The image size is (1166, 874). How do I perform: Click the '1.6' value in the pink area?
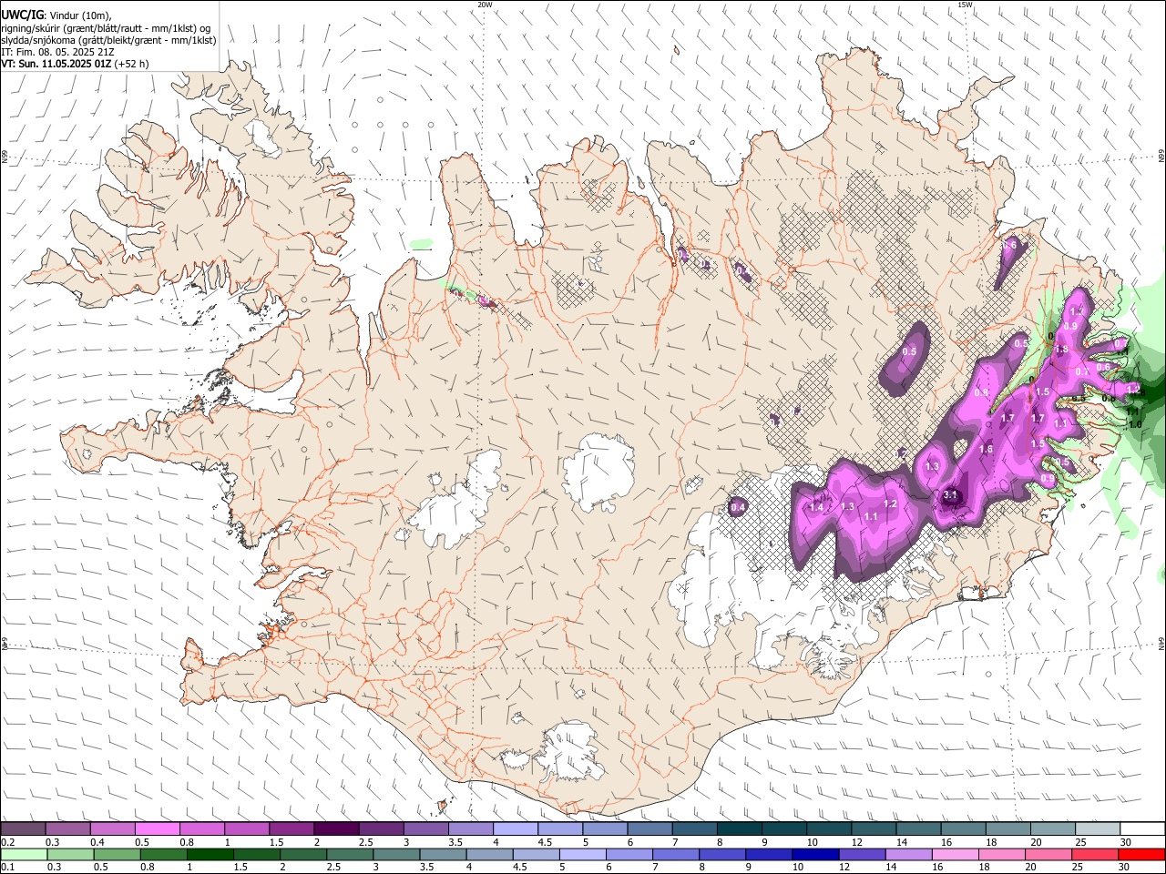click(986, 450)
